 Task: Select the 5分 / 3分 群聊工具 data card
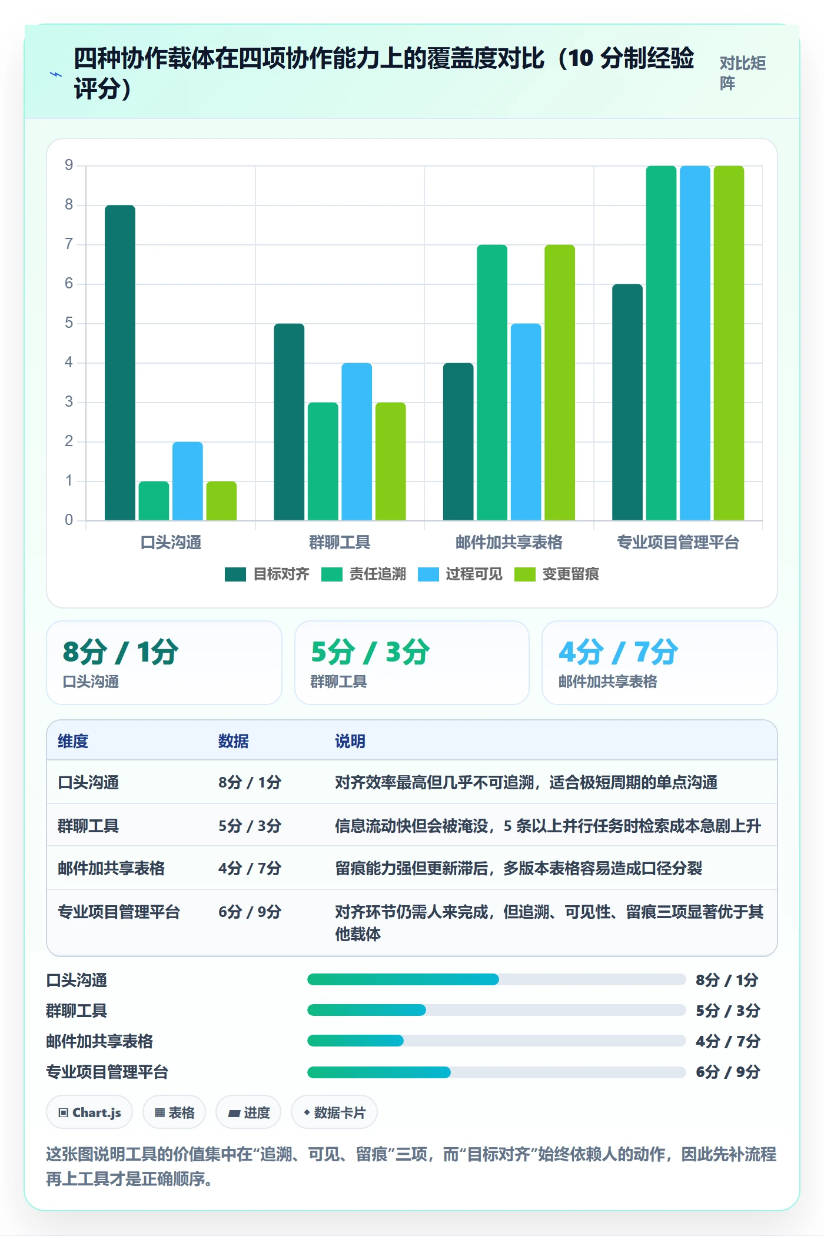pos(412,663)
